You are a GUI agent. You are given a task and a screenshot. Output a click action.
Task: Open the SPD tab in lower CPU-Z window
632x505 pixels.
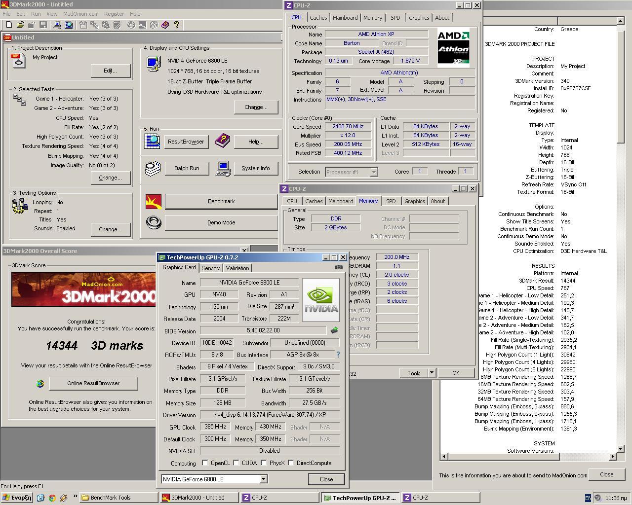tap(391, 201)
